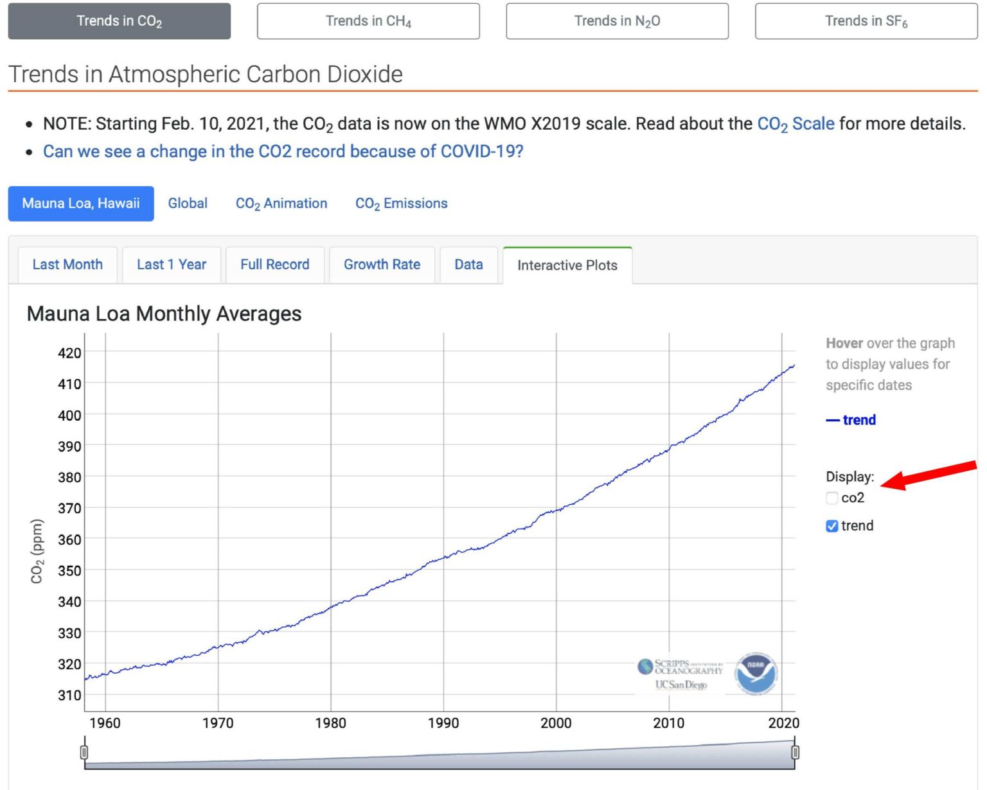Click the NOAA logo on the chart

[756, 673]
